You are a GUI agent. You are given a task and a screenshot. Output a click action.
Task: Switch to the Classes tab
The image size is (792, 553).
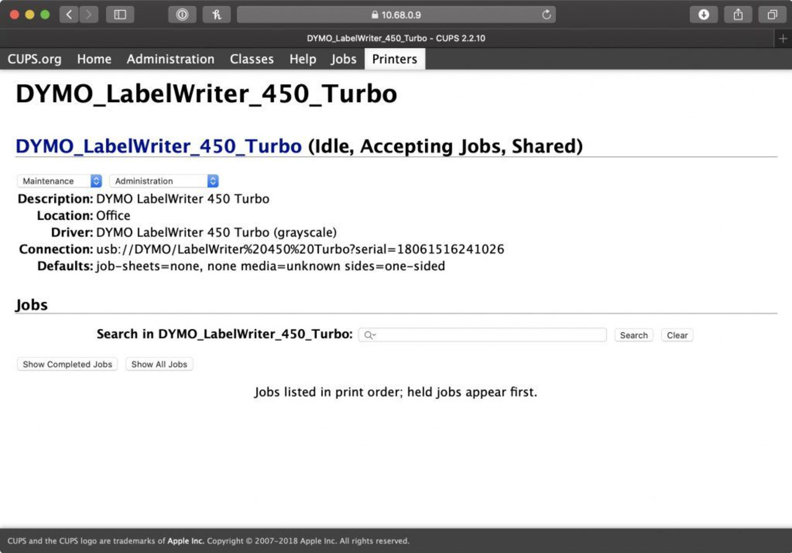[252, 59]
